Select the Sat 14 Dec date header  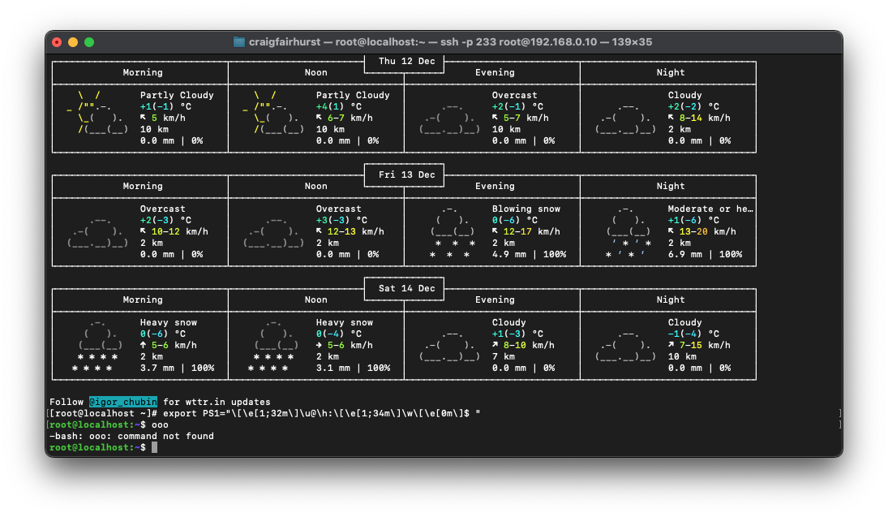pyautogui.click(x=406, y=288)
